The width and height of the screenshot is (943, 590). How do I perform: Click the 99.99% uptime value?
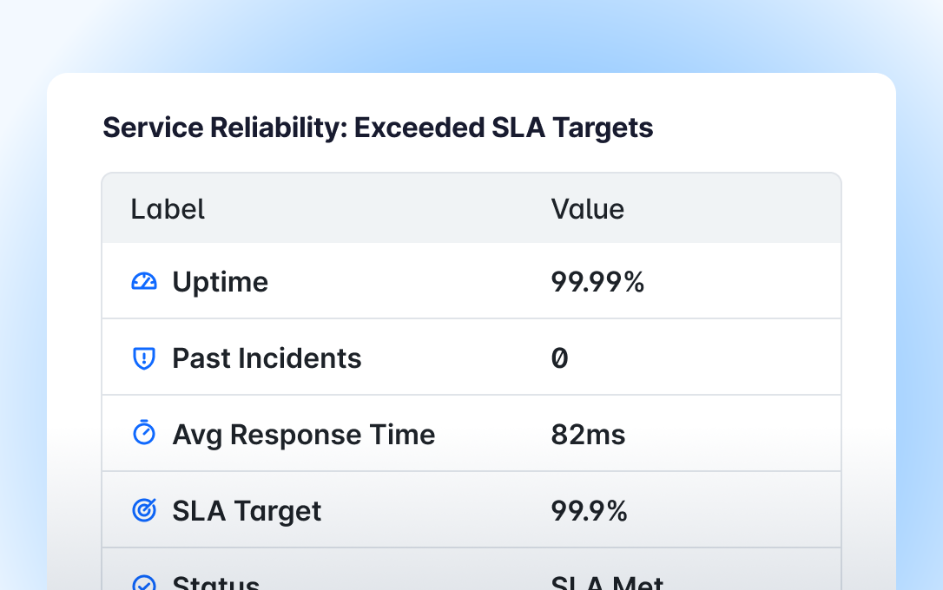(x=597, y=282)
